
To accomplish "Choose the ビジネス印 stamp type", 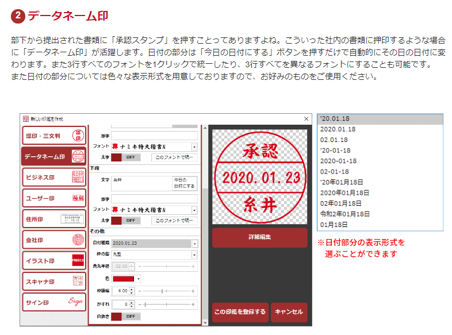I will [53, 177].
